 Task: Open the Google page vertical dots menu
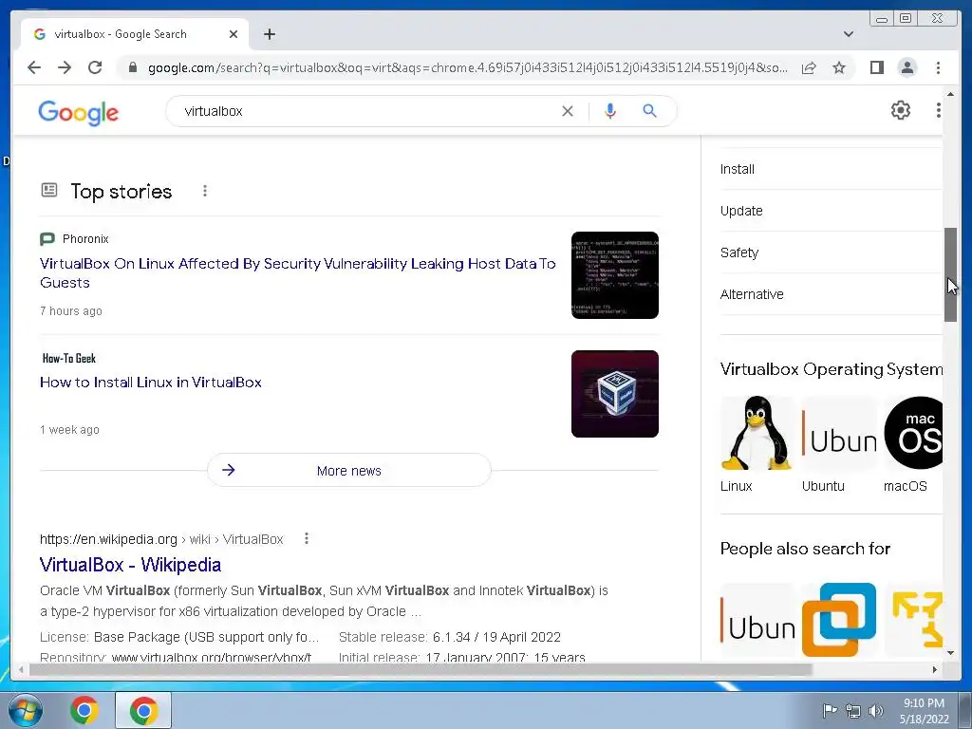click(939, 110)
